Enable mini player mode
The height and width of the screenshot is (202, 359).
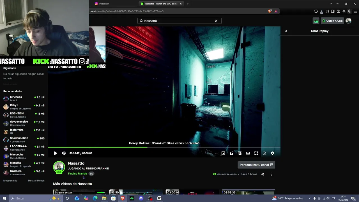223,153
